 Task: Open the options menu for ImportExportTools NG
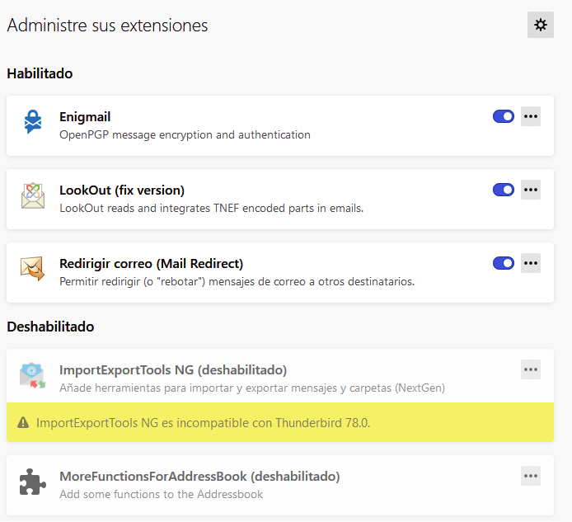click(x=531, y=369)
